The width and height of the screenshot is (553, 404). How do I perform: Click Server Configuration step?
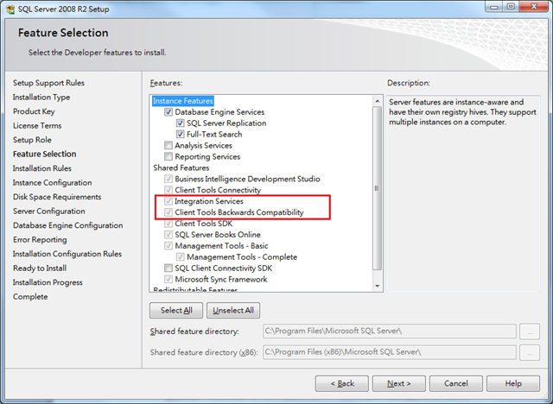(49, 211)
